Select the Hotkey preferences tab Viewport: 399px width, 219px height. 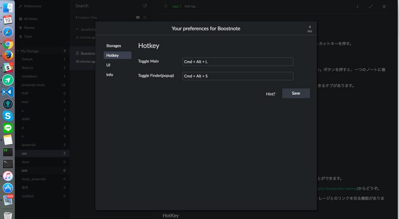(x=117, y=55)
